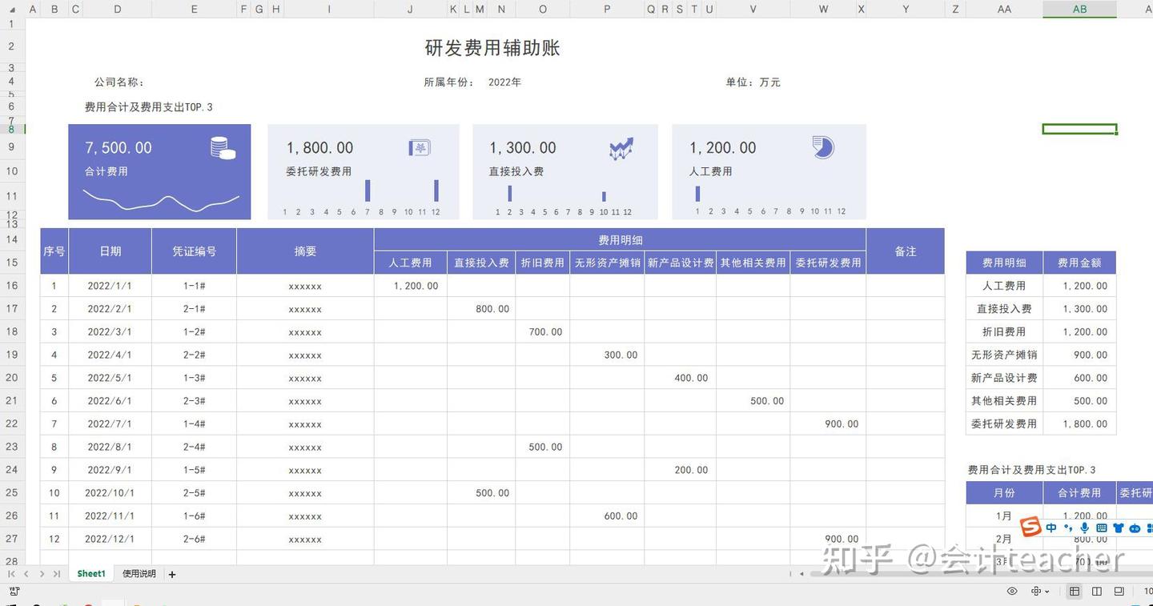Image resolution: width=1153 pixels, height=606 pixels.
Task: Switch to Page Break Preview icon
Action: click(x=1119, y=592)
